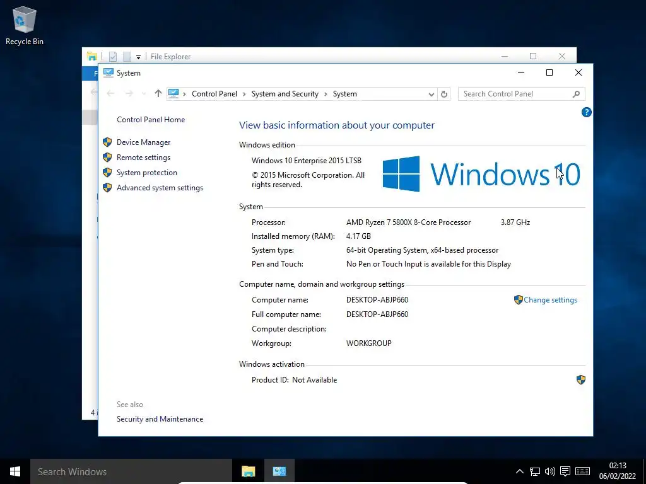Expand chevron after System and Security
This screenshot has height=484, width=646.
click(x=326, y=95)
